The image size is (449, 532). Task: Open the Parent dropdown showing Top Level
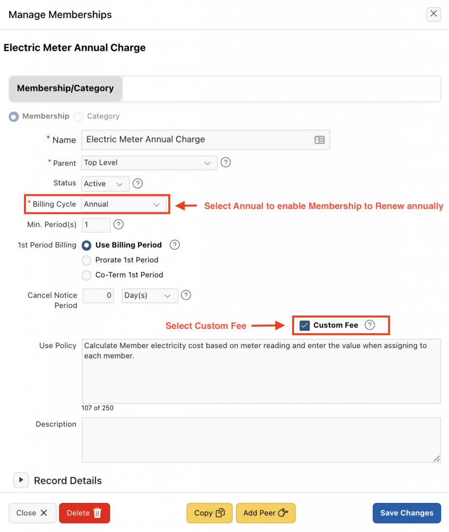[149, 162]
